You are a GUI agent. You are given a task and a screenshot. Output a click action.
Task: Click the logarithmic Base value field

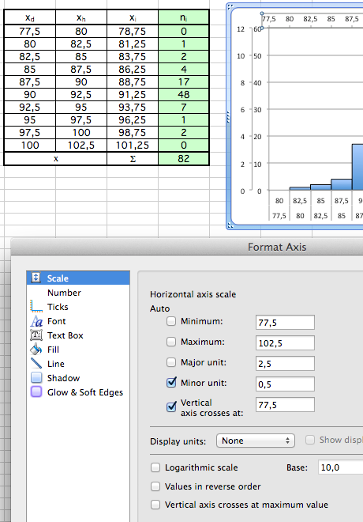point(340,467)
